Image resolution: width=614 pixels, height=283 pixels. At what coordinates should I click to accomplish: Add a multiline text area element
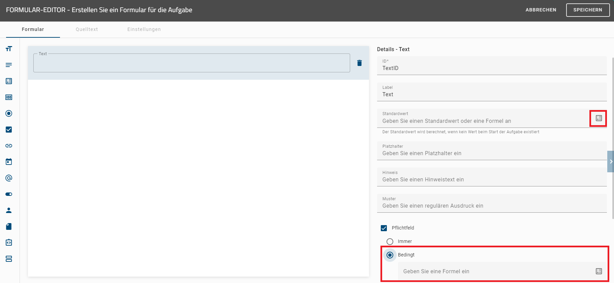pyautogui.click(x=9, y=65)
